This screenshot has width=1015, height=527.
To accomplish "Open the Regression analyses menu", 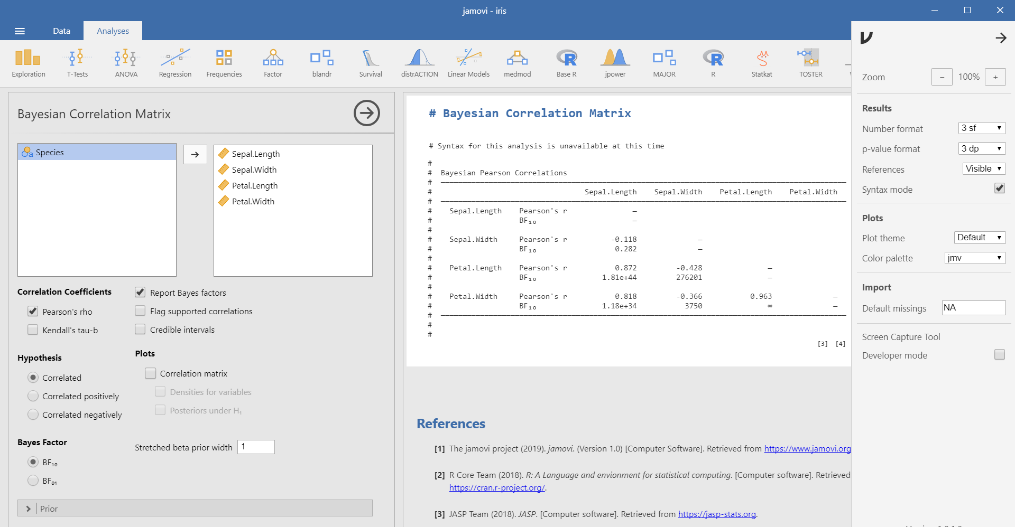I will tap(175, 63).
